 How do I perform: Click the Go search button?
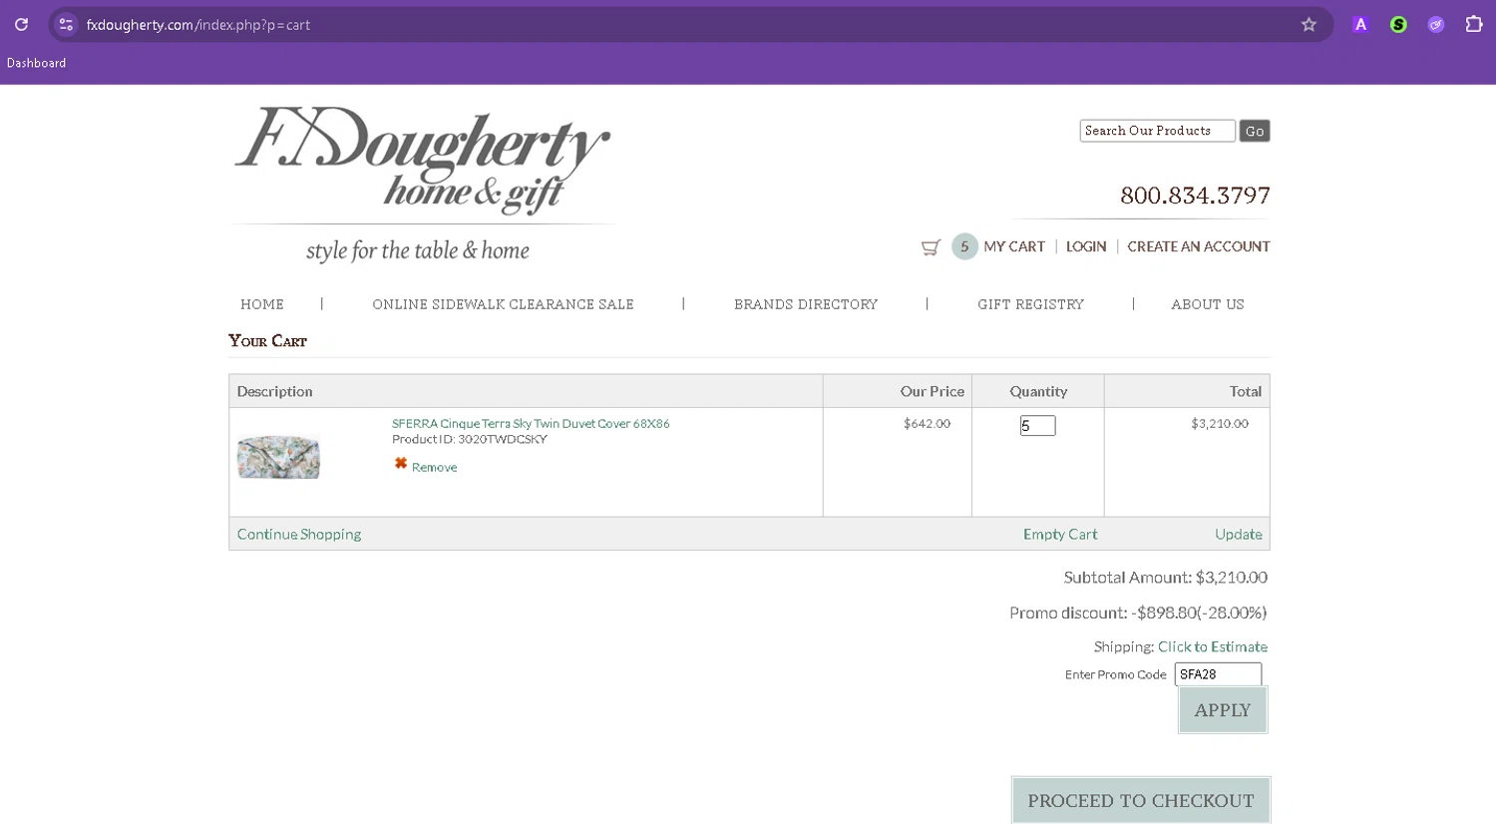1255,131
